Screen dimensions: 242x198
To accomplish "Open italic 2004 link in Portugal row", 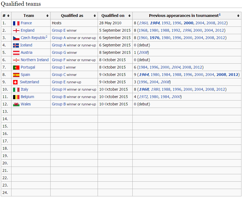I will pos(176,67).
